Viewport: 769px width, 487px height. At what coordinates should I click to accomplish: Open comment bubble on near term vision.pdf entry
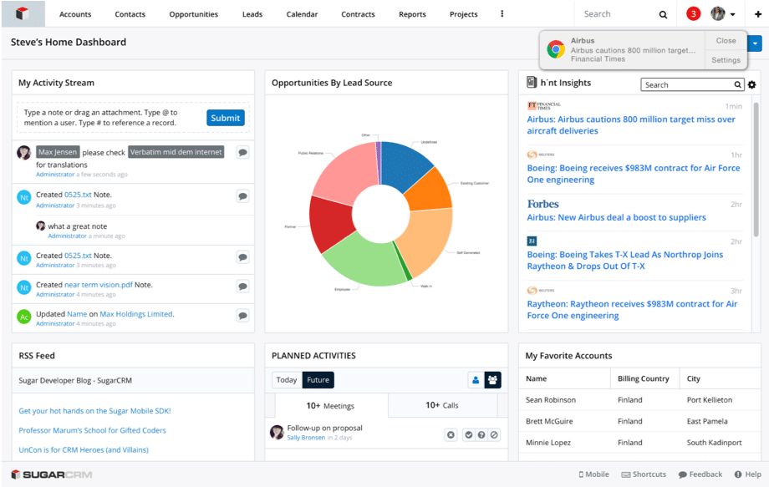pos(242,287)
